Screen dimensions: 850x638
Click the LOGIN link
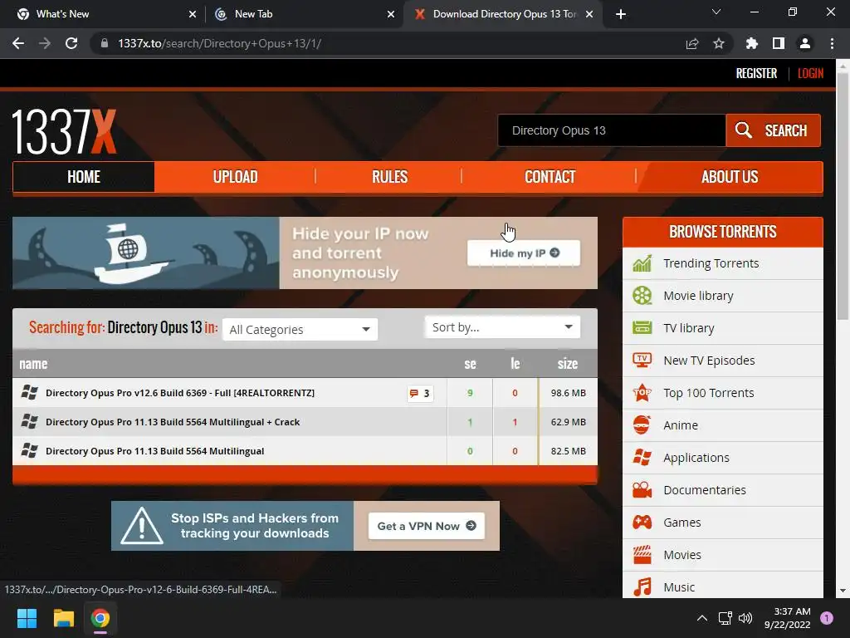[x=810, y=73]
